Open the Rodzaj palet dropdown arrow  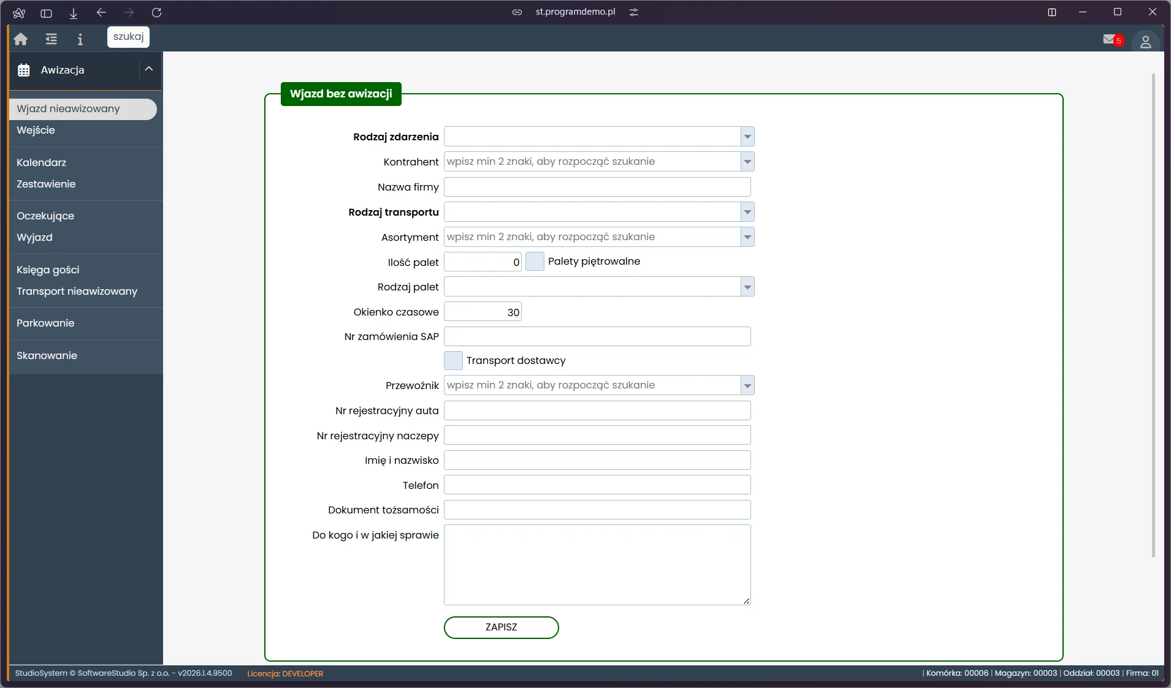tap(747, 287)
